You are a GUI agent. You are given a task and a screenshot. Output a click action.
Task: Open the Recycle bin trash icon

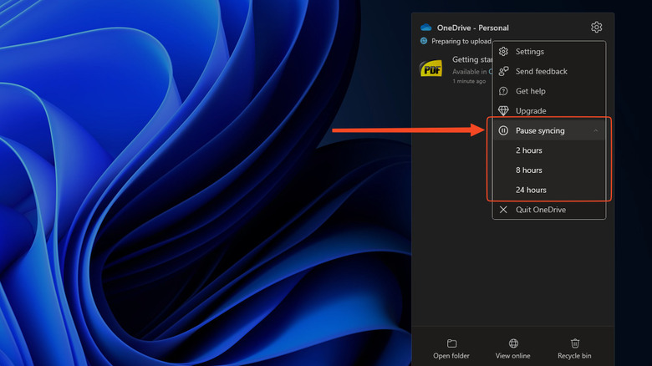click(575, 343)
